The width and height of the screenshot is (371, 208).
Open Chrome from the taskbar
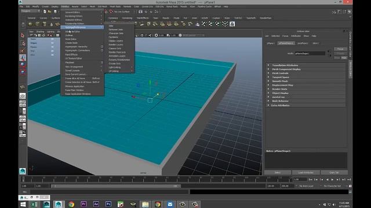(x=71, y=204)
